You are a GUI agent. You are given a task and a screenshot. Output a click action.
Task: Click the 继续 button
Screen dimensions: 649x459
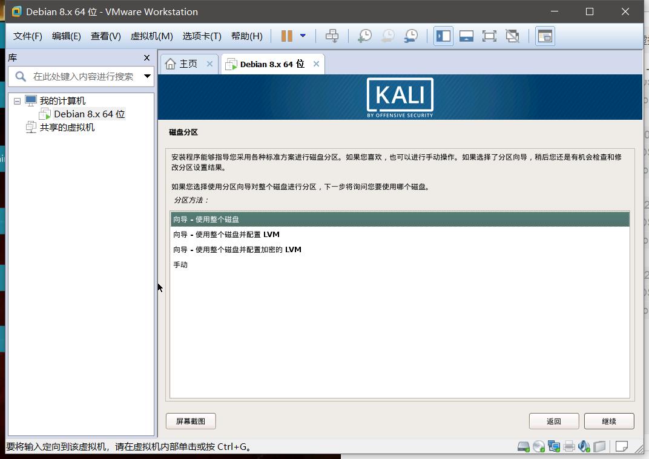(x=609, y=421)
